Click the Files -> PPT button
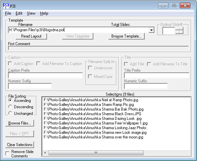 (x=20, y=134)
